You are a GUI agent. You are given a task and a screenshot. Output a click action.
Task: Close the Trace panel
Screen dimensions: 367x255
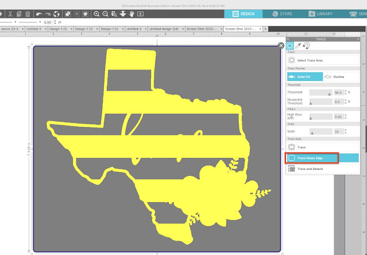358,39
